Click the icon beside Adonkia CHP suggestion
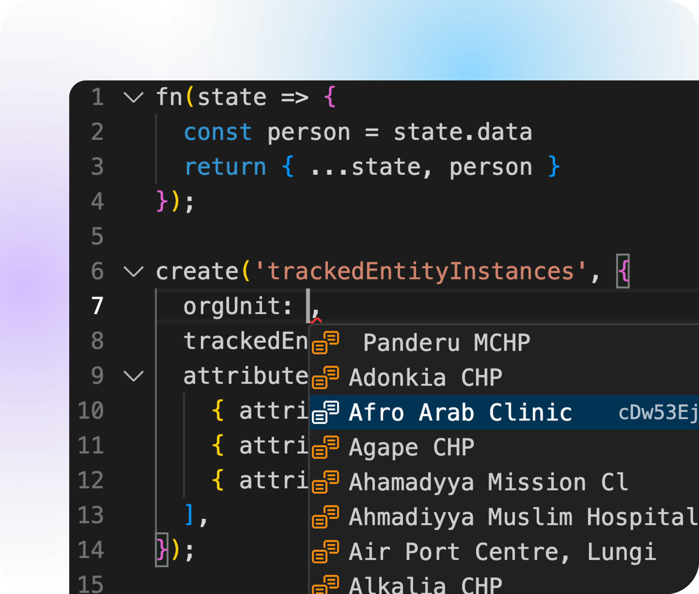 click(325, 377)
